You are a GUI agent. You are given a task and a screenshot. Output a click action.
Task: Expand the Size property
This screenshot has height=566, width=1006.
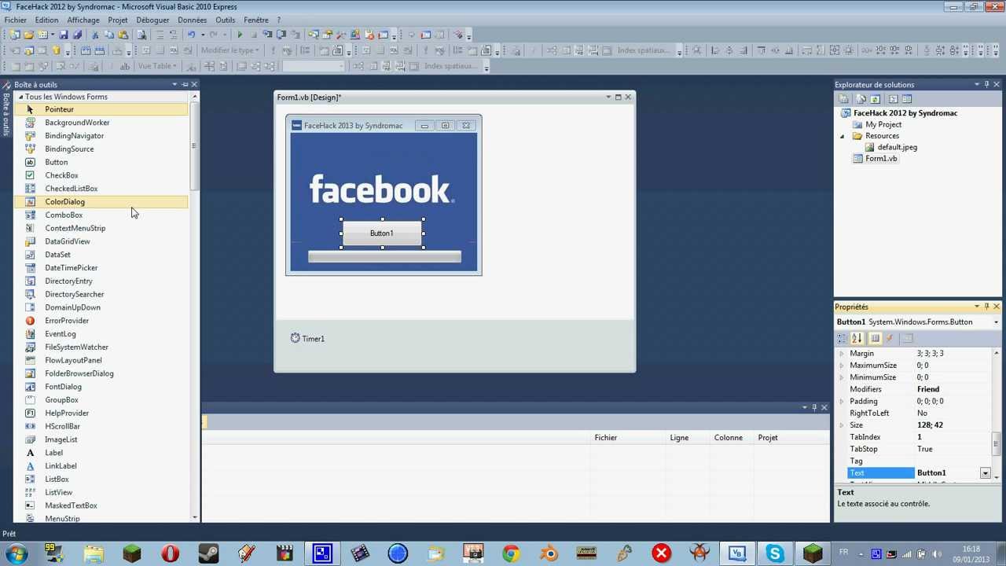pyautogui.click(x=842, y=425)
